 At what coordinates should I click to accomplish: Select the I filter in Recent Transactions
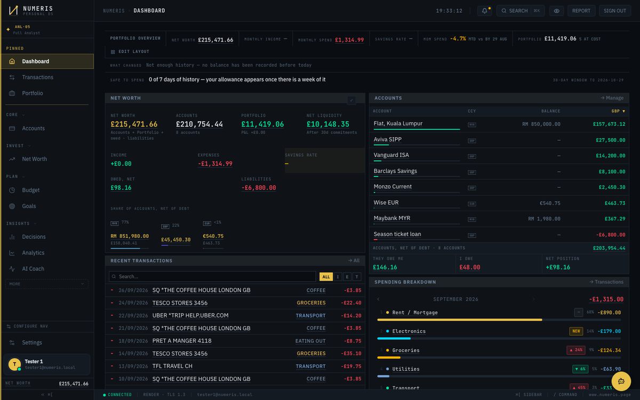[338, 277]
